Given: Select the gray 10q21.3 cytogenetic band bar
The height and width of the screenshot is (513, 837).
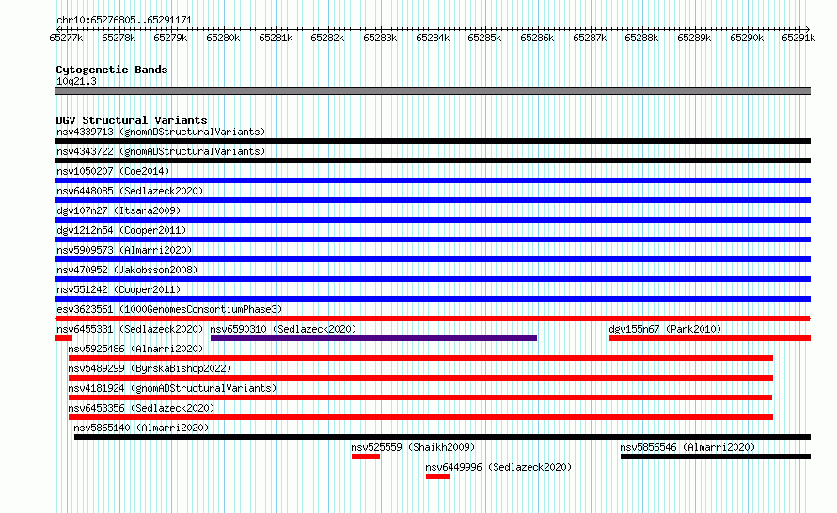Looking at the screenshot, I should click(x=433, y=91).
